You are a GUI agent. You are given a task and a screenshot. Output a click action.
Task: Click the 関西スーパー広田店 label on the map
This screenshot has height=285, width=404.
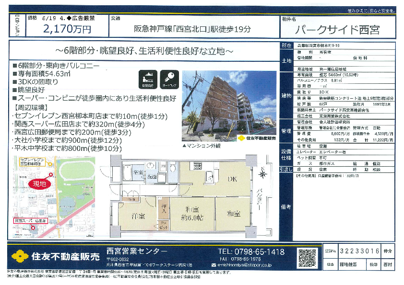(30, 221)
